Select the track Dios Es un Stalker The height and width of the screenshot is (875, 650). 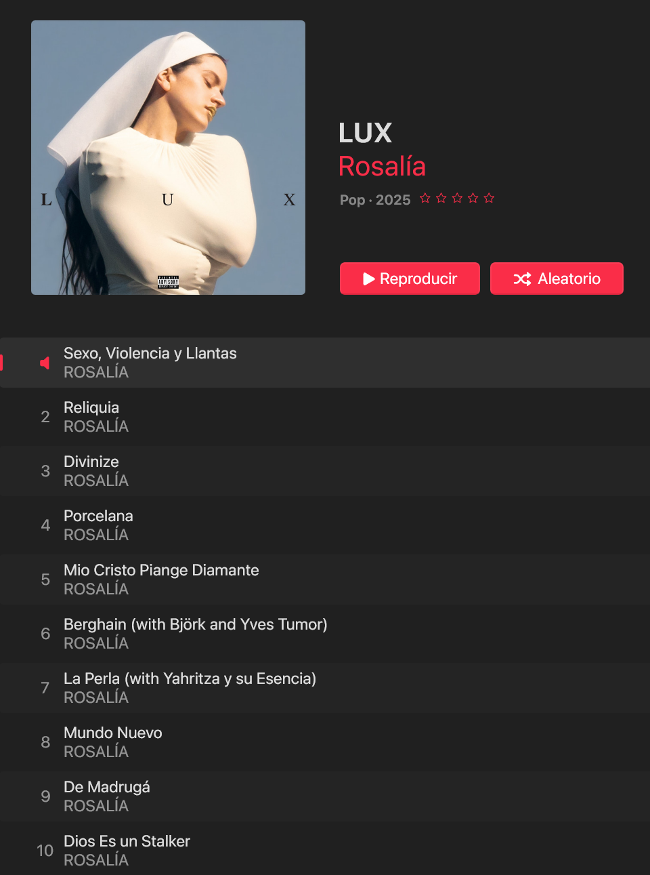pos(325,850)
